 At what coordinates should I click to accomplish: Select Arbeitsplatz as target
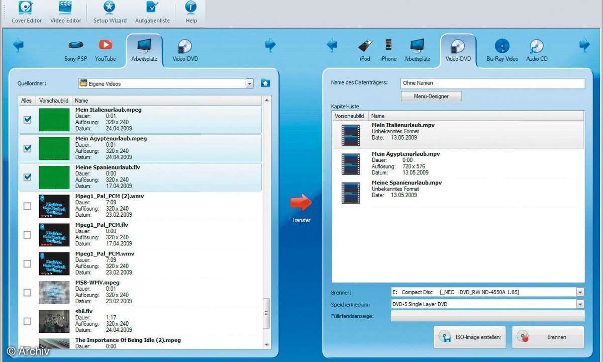(x=417, y=50)
